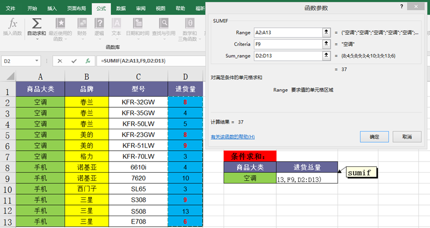Open Recently Used (最近使用的函数) functions
Viewport: 430px width, 228px height.
click(x=60, y=24)
